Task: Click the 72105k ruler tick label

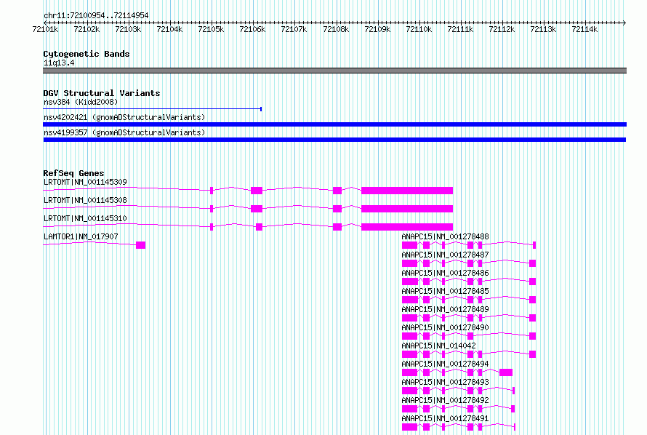Action: click(211, 29)
